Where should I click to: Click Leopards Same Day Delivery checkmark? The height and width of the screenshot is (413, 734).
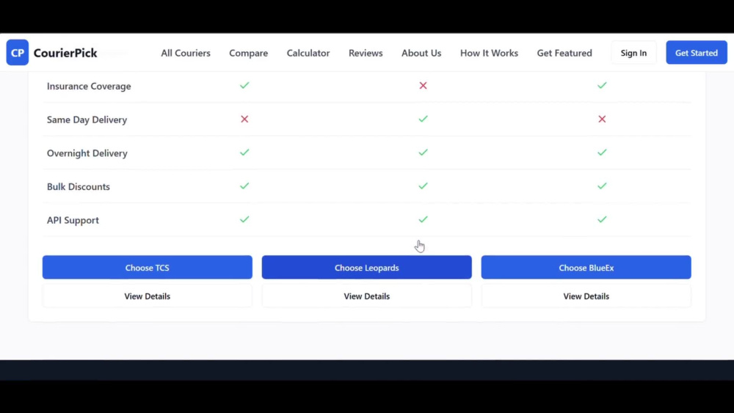click(x=423, y=119)
